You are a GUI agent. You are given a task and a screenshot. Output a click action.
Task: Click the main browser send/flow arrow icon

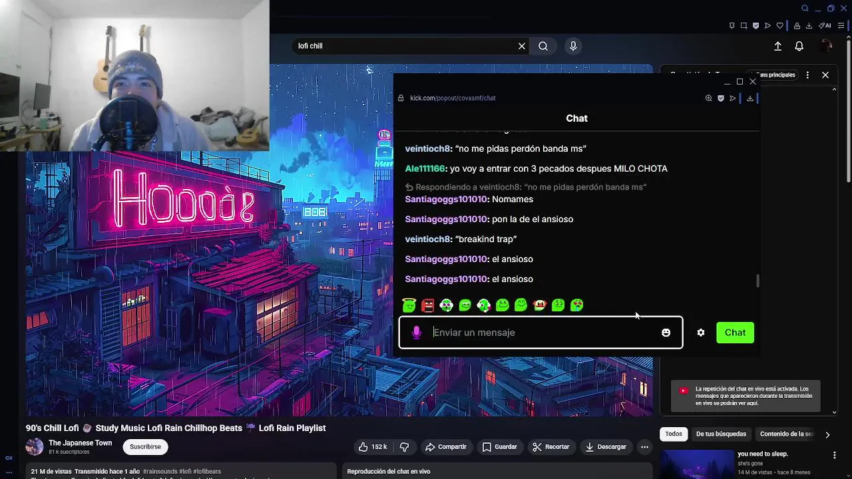coord(767,26)
